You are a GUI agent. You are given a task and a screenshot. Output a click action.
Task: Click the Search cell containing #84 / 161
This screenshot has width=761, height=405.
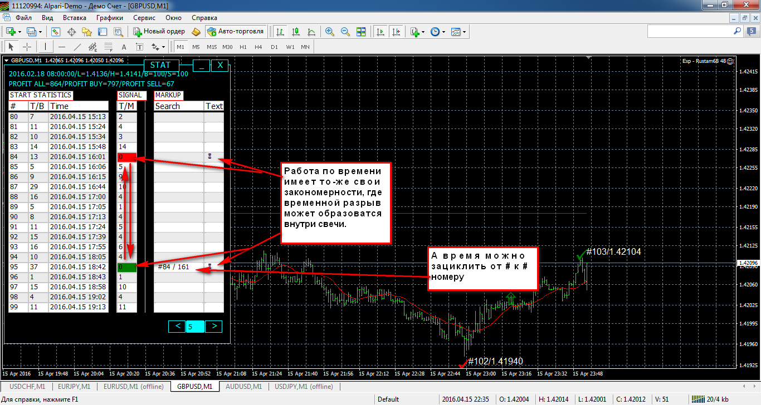point(178,267)
